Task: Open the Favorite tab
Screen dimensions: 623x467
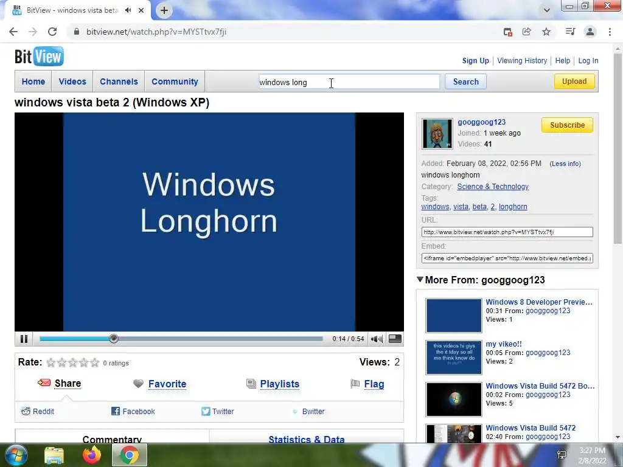Action: point(167,384)
